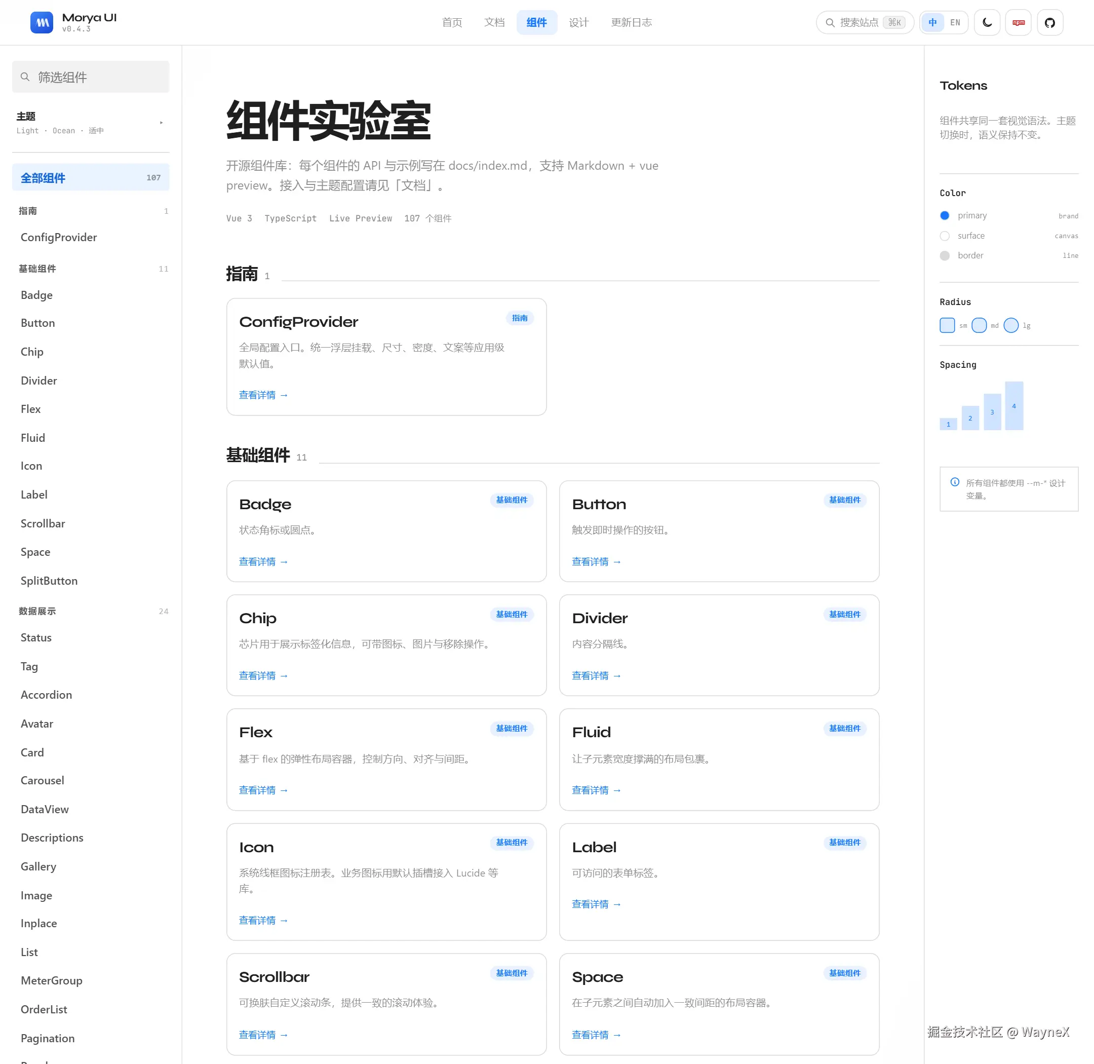Open 查看详情 link in Scrollbar card
The height and width of the screenshot is (1064, 1094).
pos(263,1035)
